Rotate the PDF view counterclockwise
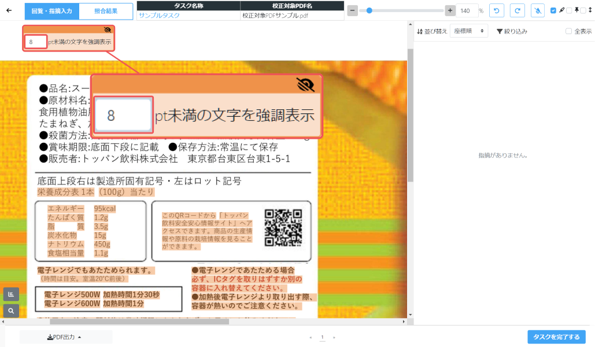This screenshot has width=595, height=347. [x=496, y=10]
